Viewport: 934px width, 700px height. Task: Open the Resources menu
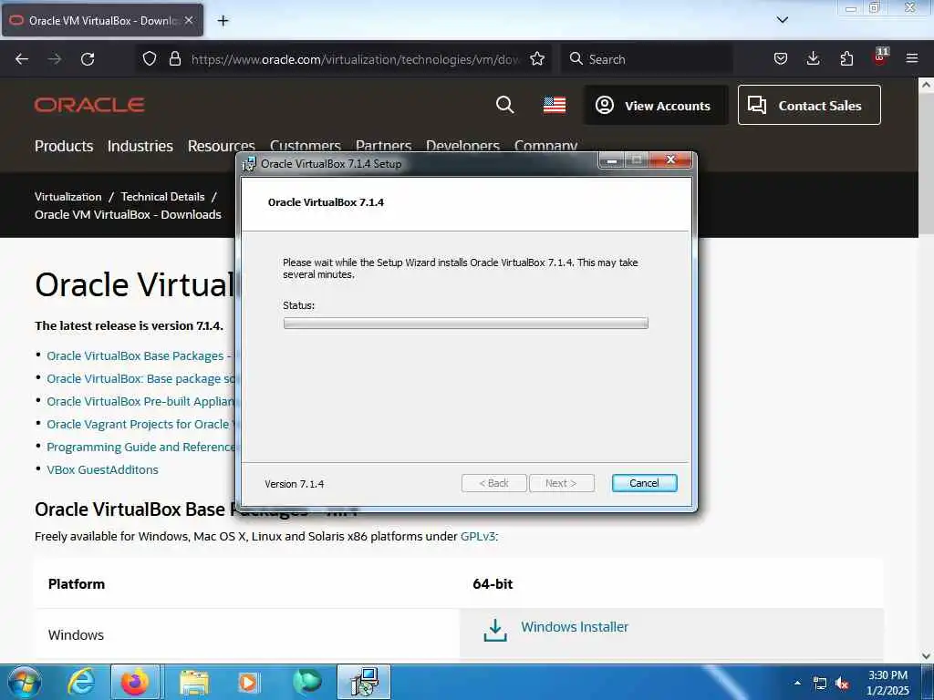(x=221, y=146)
